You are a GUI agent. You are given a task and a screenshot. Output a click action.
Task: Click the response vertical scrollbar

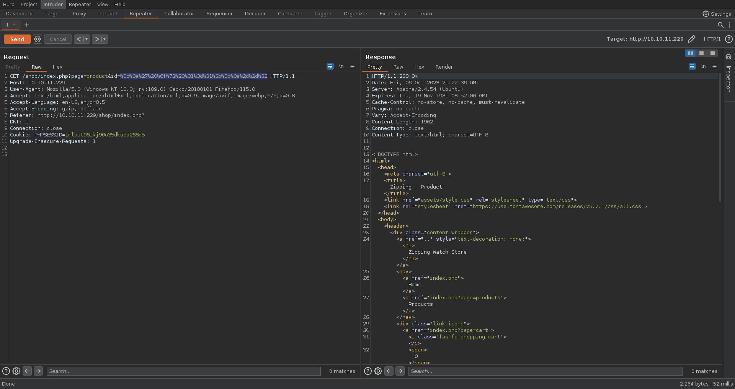point(720,138)
